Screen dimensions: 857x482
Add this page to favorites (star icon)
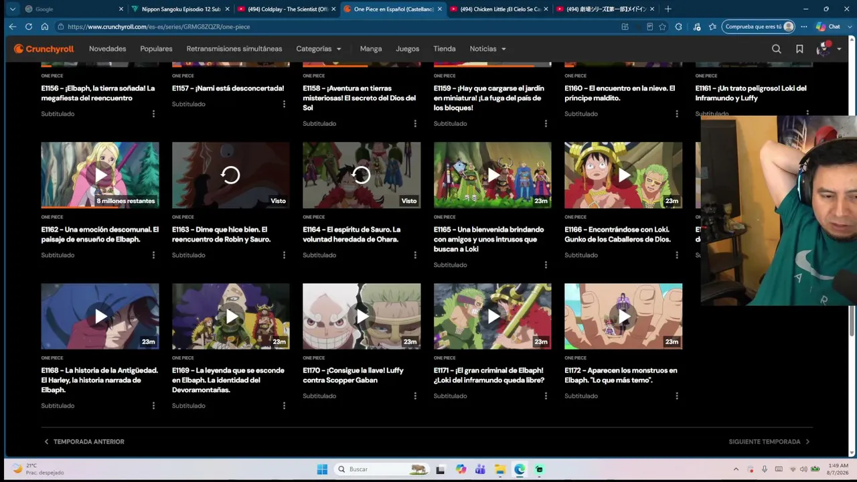662,27
